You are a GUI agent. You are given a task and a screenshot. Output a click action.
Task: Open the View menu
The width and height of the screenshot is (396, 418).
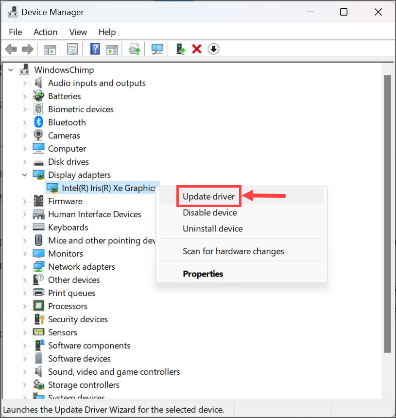78,32
